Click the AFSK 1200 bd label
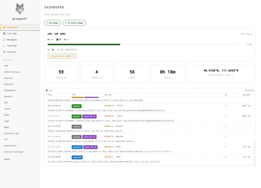Screen dimensions: 261x188 (246, 34)
